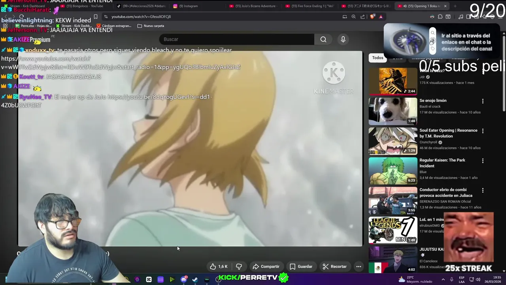Screen dimensions: 506x285
Task: Select the Todos filter chip
Action: pos(378,58)
